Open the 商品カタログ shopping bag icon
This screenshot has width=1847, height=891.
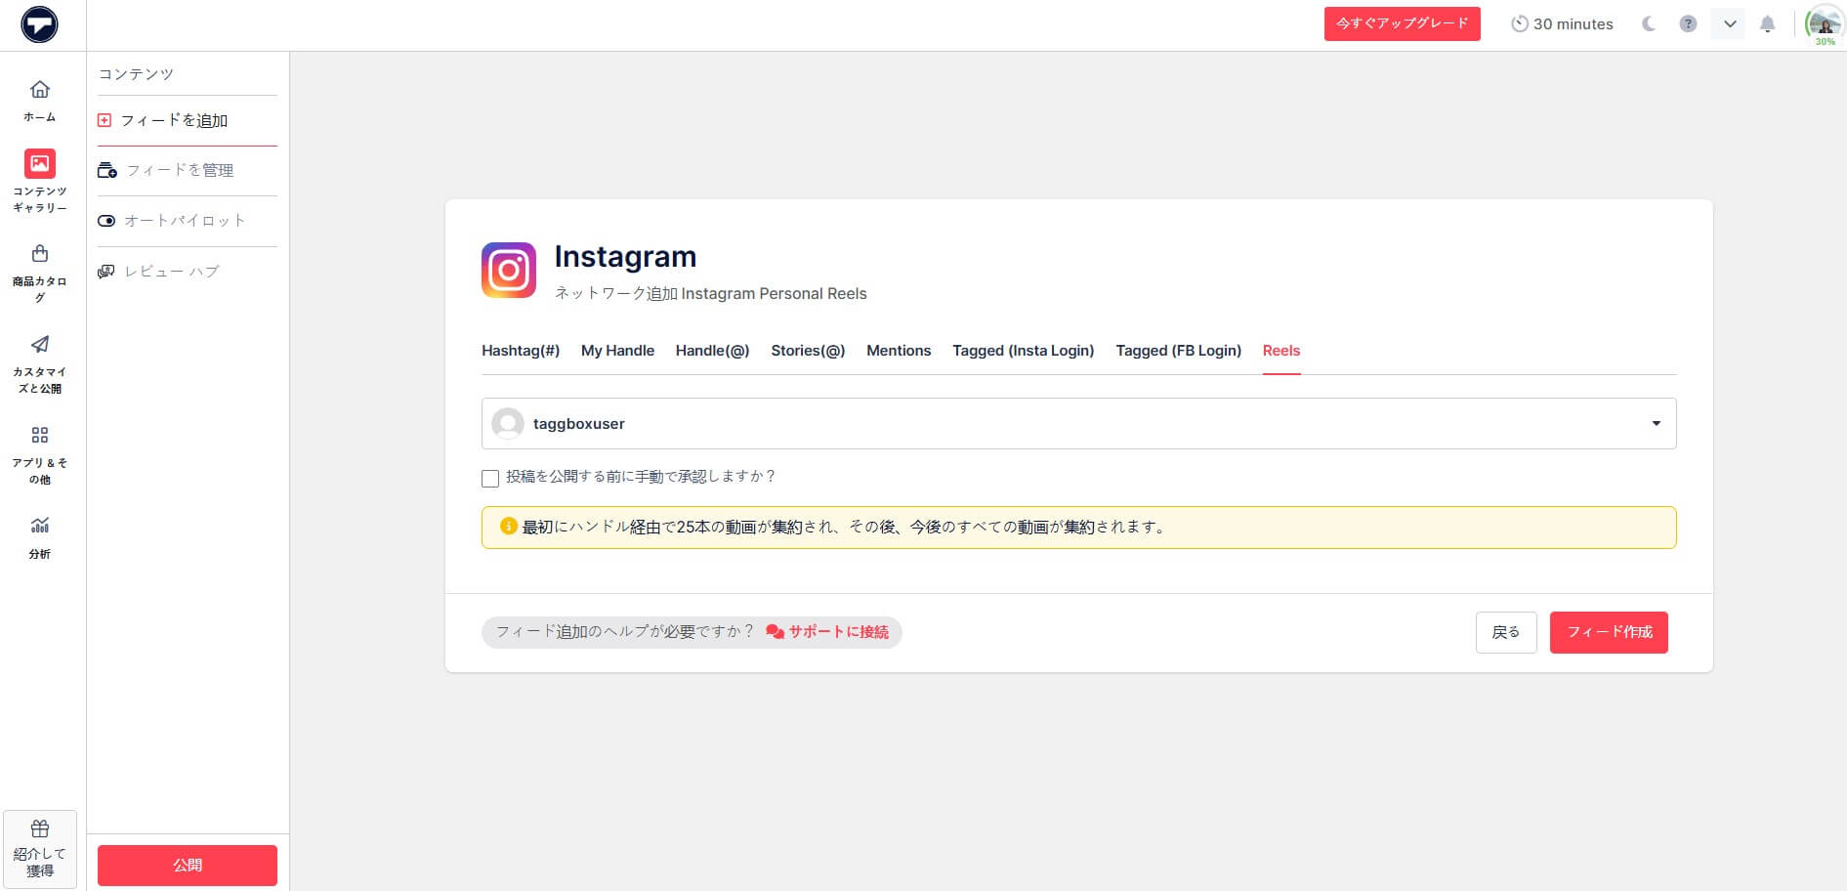point(40,254)
